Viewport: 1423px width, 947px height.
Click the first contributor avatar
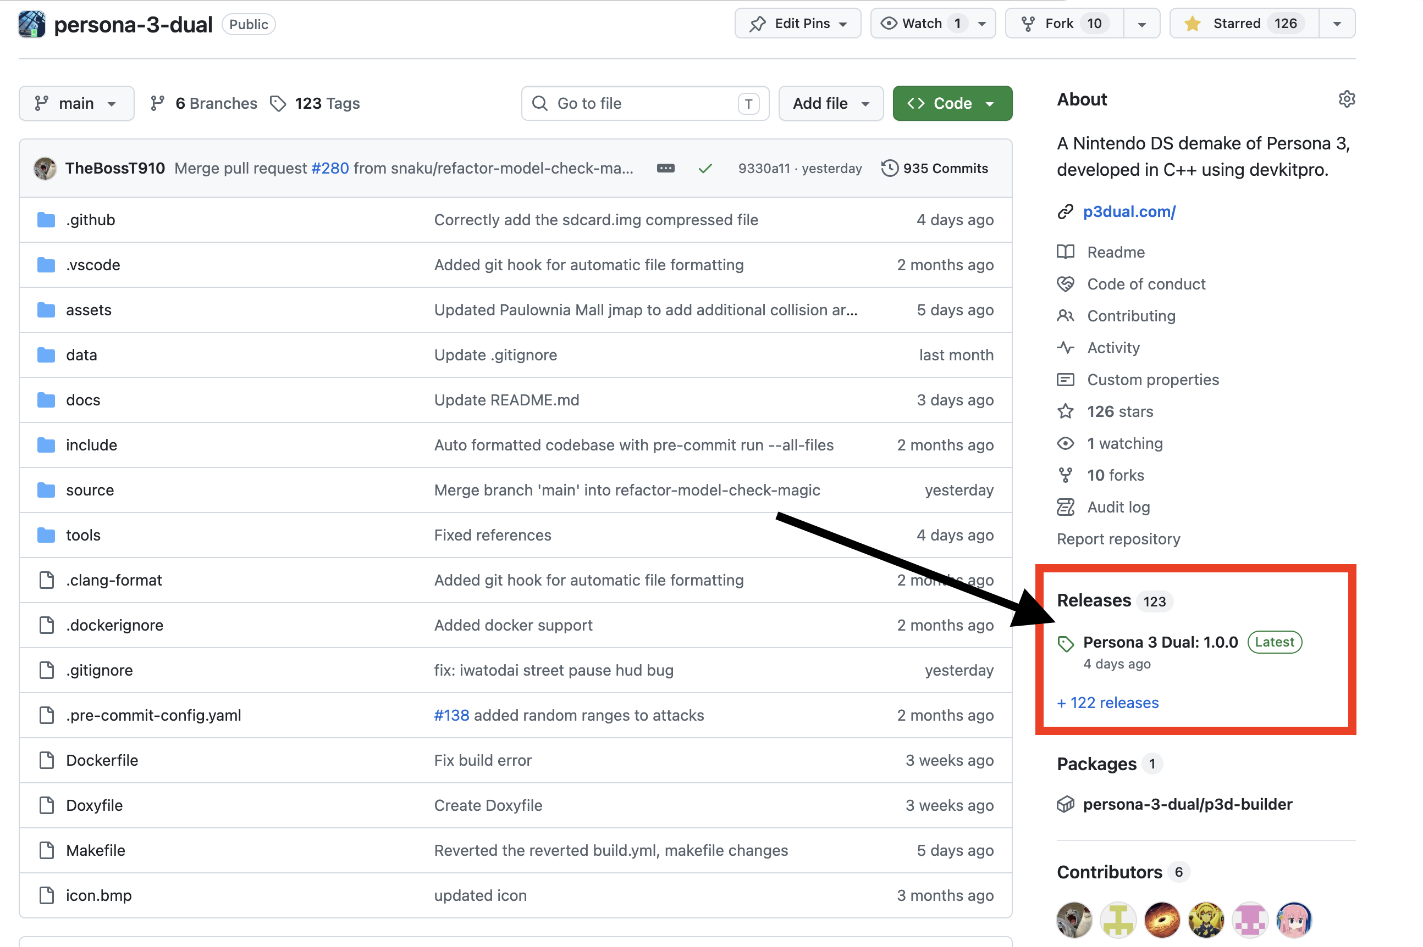pyautogui.click(x=1074, y=920)
